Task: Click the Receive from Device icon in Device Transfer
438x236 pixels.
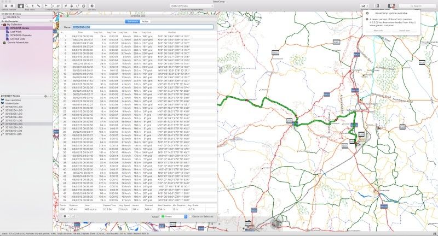Action: pyautogui.click(x=11, y=5)
